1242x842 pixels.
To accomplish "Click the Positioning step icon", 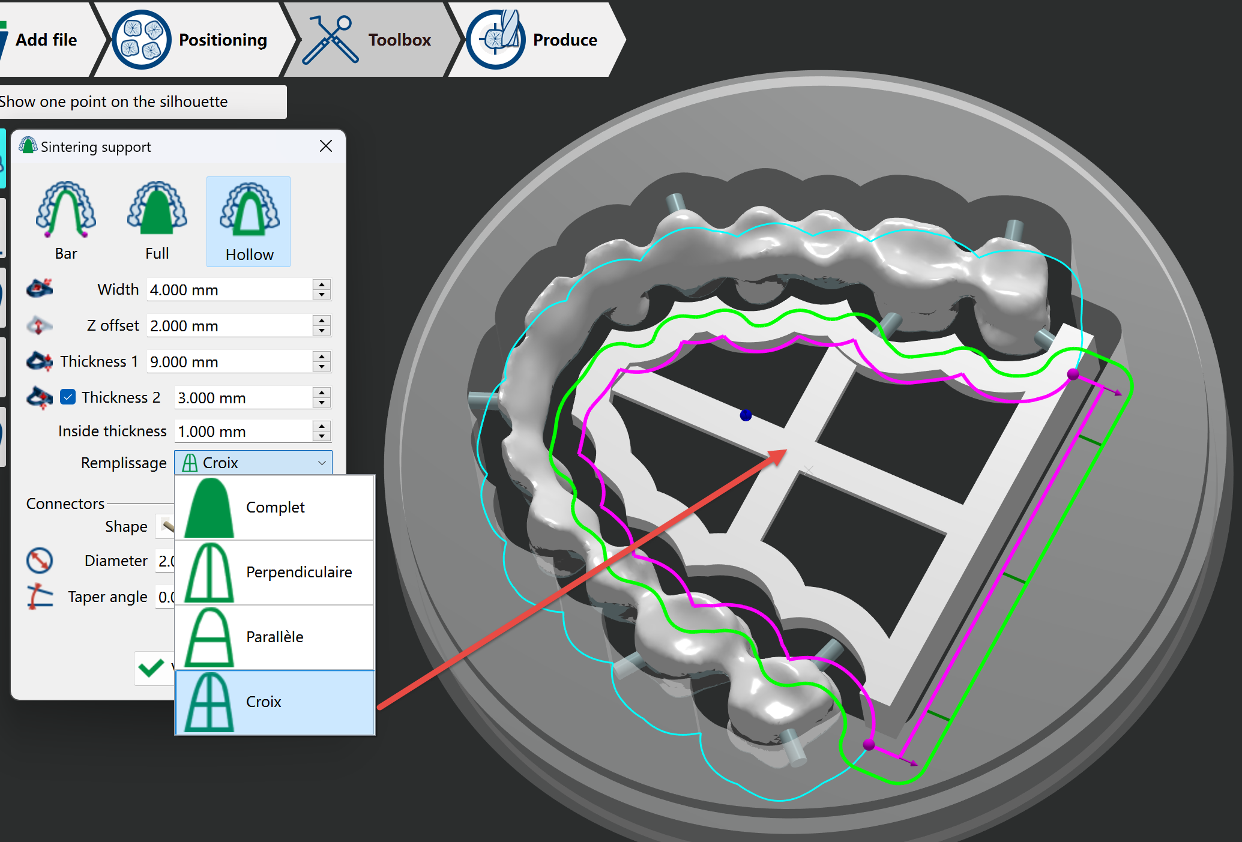I will [x=141, y=40].
